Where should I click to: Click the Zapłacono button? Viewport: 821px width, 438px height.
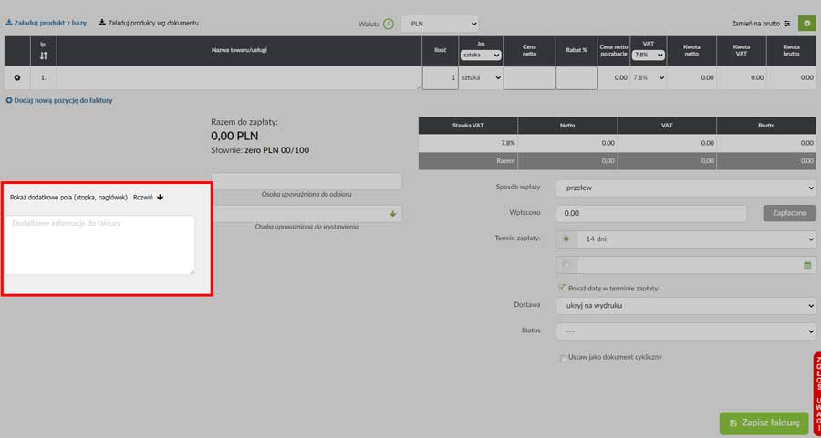[789, 213]
